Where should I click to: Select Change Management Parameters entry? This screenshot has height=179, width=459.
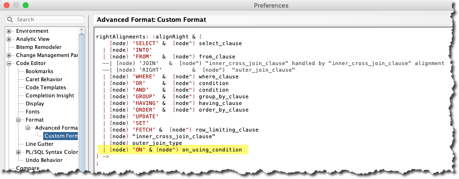pyautogui.click(x=47, y=56)
